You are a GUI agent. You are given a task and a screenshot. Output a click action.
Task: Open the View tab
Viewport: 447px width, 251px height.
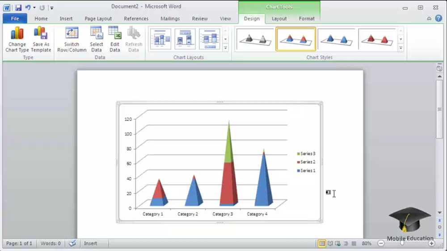(x=225, y=18)
